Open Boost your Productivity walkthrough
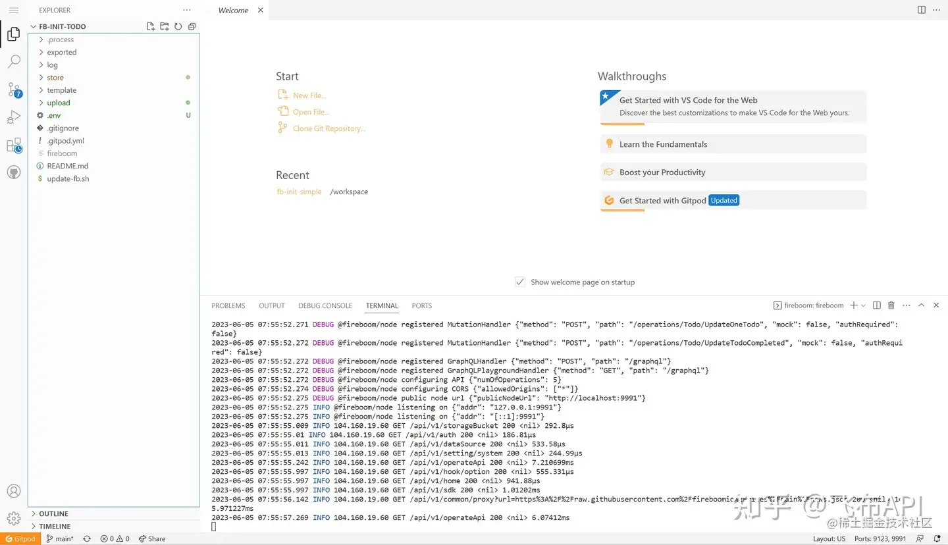 click(x=733, y=172)
